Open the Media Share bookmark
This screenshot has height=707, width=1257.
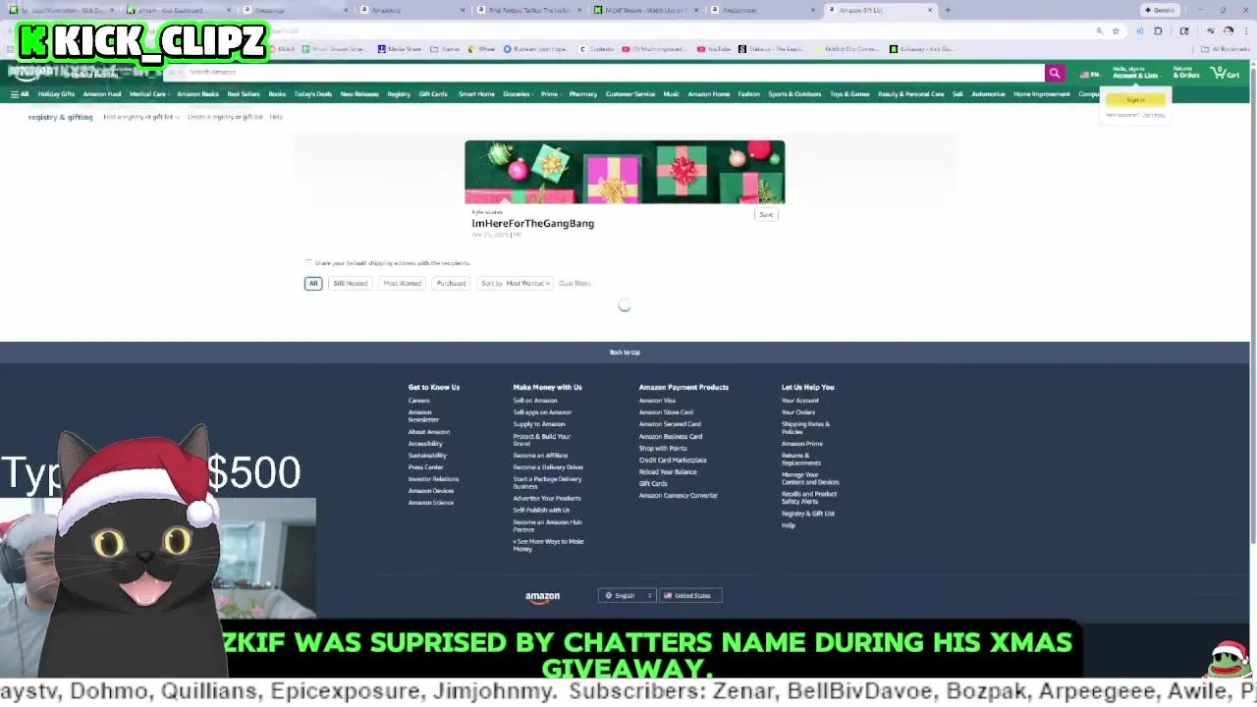pyautogui.click(x=400, y=49)
